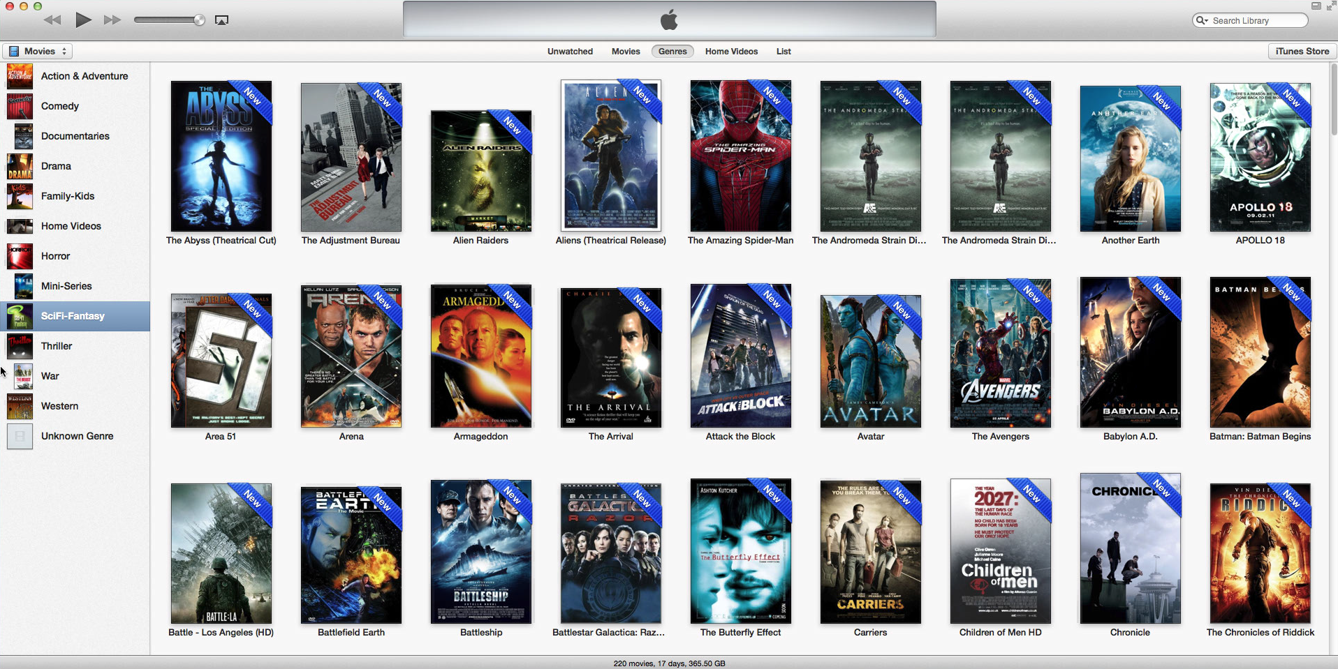Viewport: 1338px width, 669px height.
Task: Click the Search Library field
Action: (1250, 20)
